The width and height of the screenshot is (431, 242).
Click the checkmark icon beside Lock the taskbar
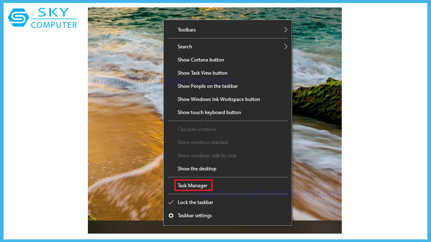171,202
